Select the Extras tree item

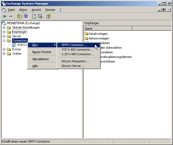[17, 49]
